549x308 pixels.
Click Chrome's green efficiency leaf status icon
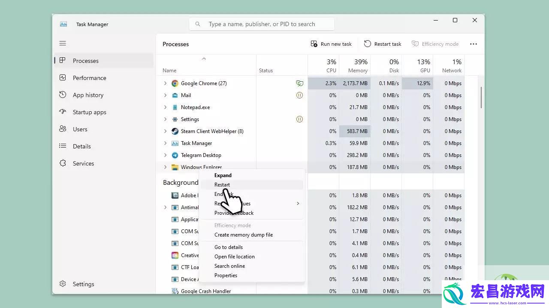pos(299,83)
